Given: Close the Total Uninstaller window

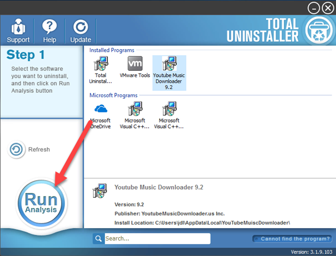Looking at the screenshot, I should [328, 8].
